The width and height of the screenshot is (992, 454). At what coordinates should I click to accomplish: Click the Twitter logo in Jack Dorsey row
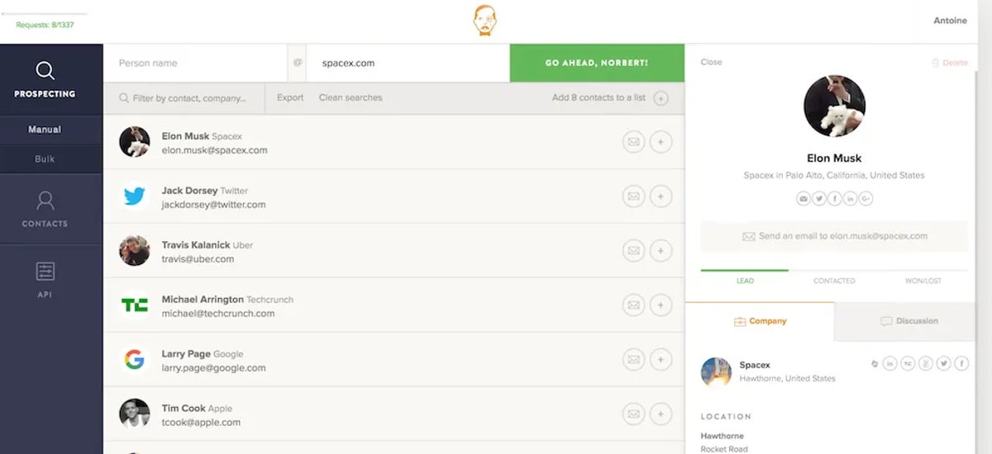(134, 196)
